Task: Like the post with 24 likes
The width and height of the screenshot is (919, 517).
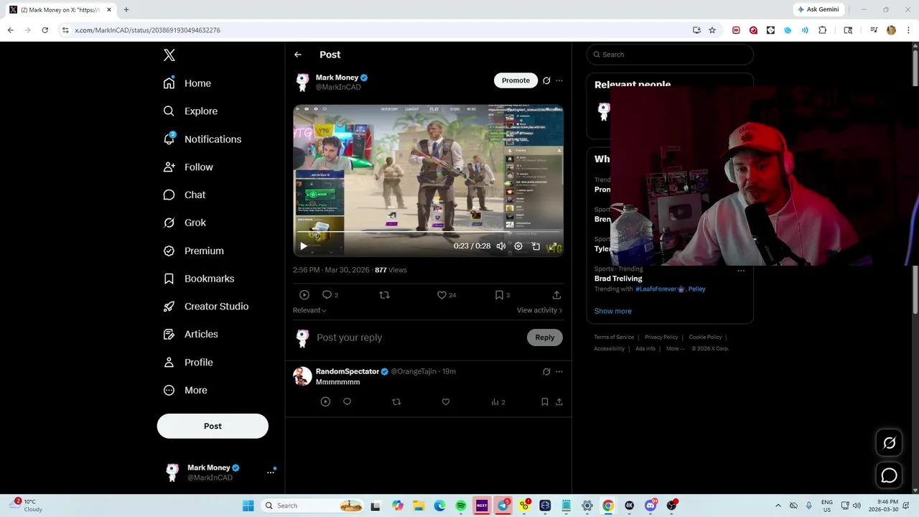Action: pyautogui.click(x=447, y=295)
